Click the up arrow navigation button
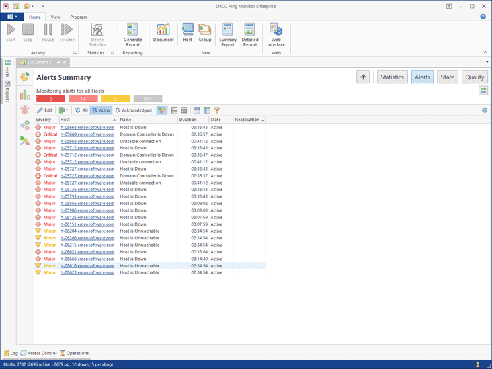The width and height of the screenshot is (492, 369). [363, 77]
